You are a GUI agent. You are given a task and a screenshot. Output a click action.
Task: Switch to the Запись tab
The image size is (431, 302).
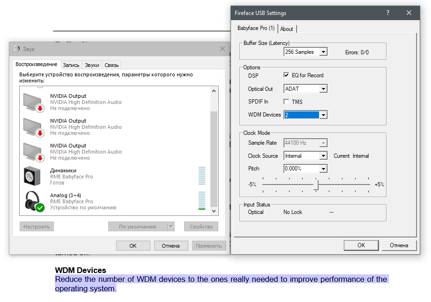(x=71, y=65)
